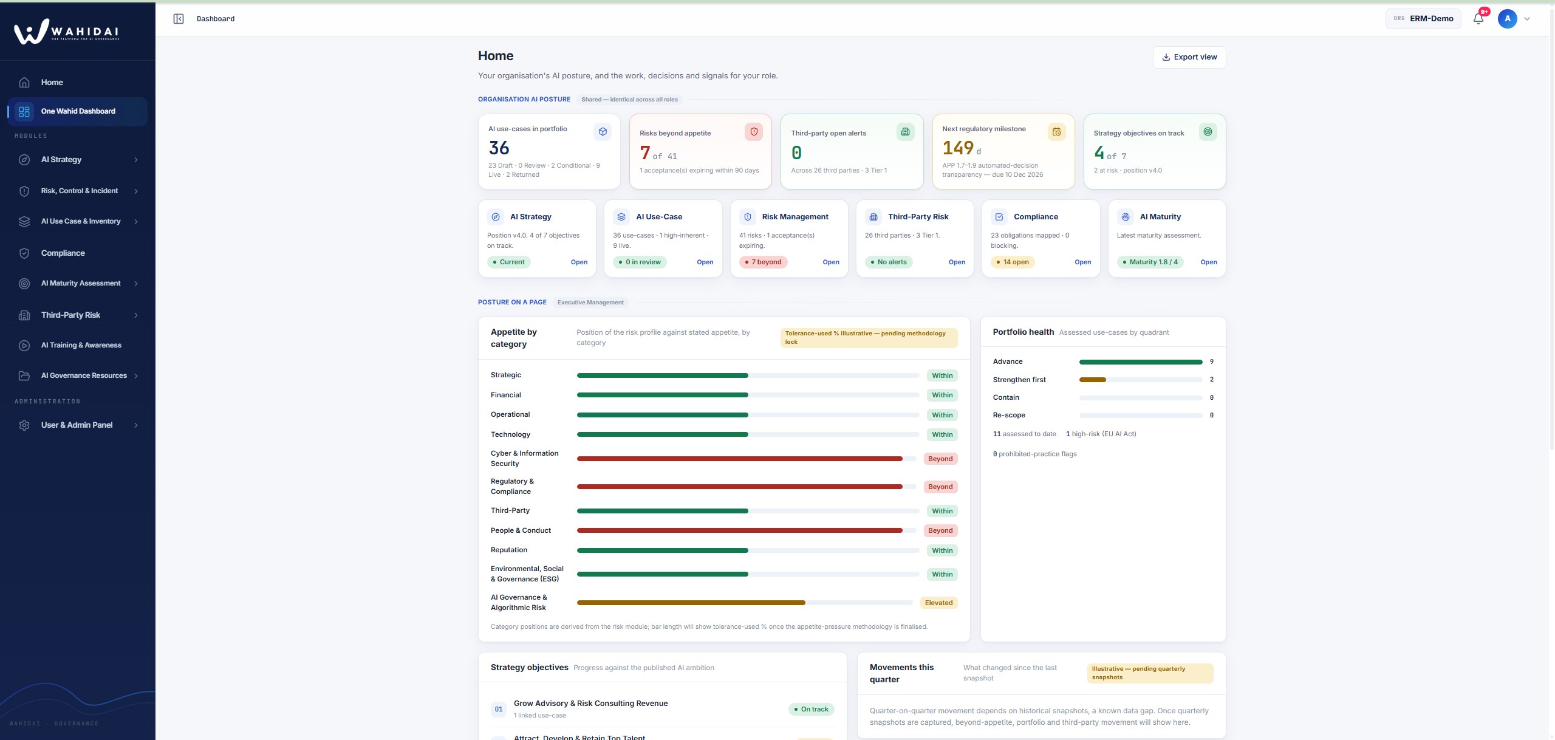The width and height of the screenshot is (1555, 740).
Task: Click the Home house icon in sidebar
Action: (24, 83)
